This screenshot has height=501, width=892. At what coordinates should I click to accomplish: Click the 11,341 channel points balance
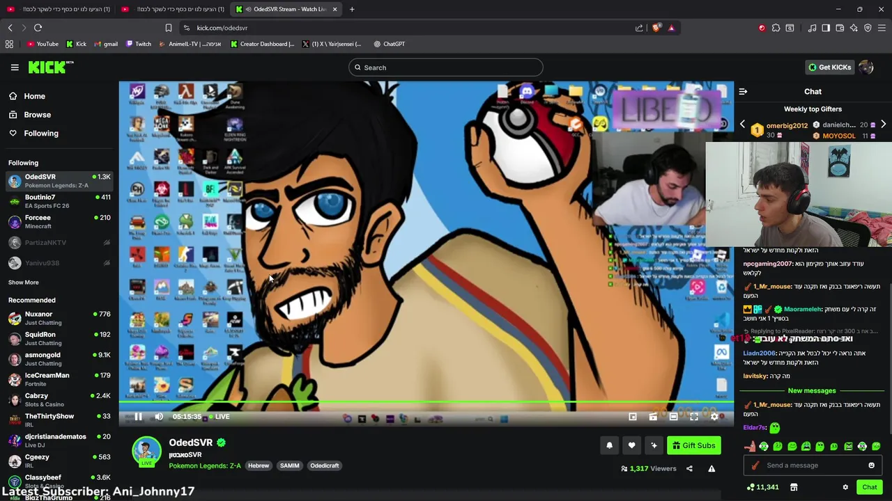click(x=762, y=487)
